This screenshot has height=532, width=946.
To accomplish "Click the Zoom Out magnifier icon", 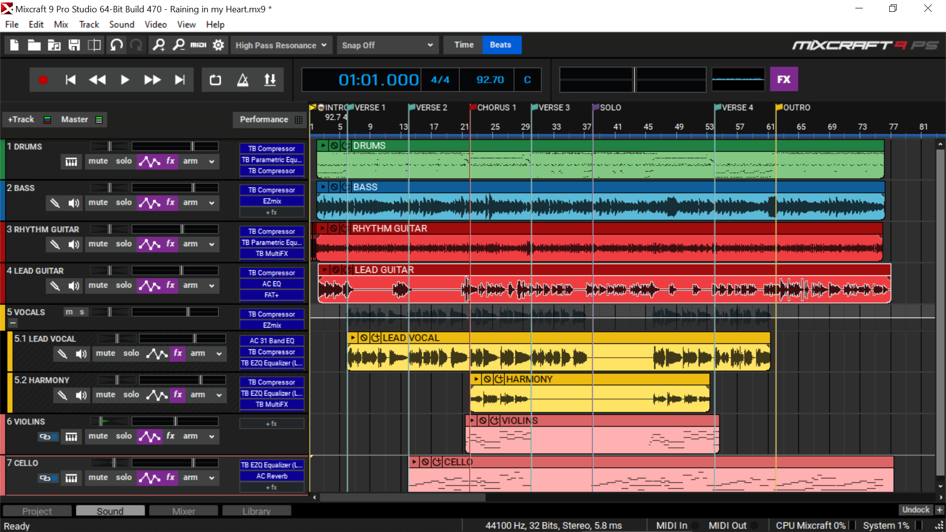I will [178, 45].
